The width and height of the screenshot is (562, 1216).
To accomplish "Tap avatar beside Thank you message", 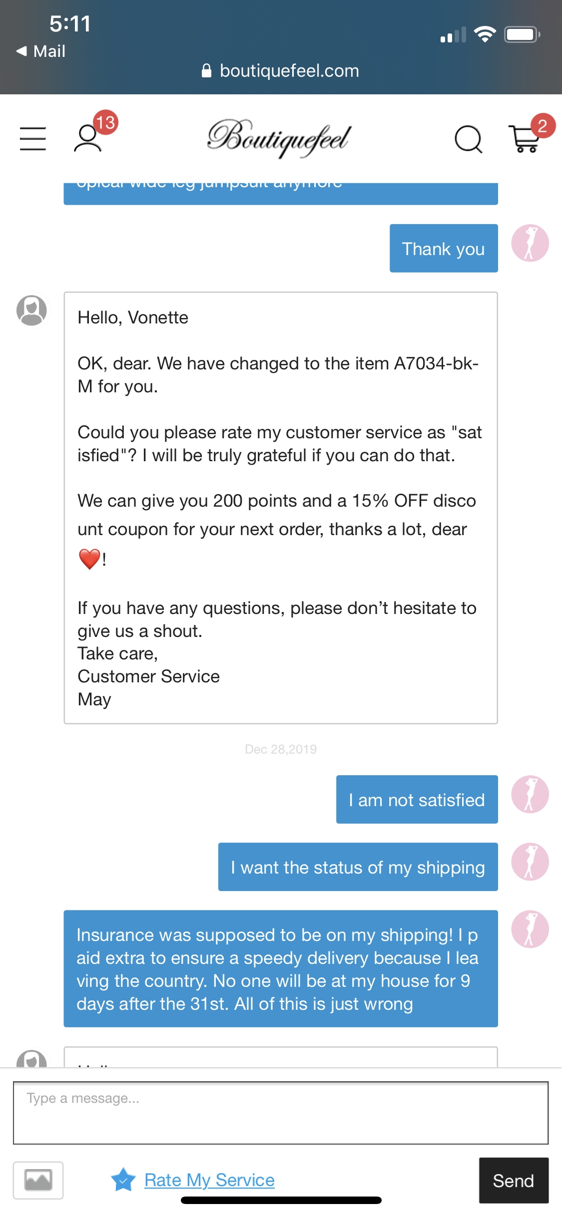I will (x=530, y=243).
